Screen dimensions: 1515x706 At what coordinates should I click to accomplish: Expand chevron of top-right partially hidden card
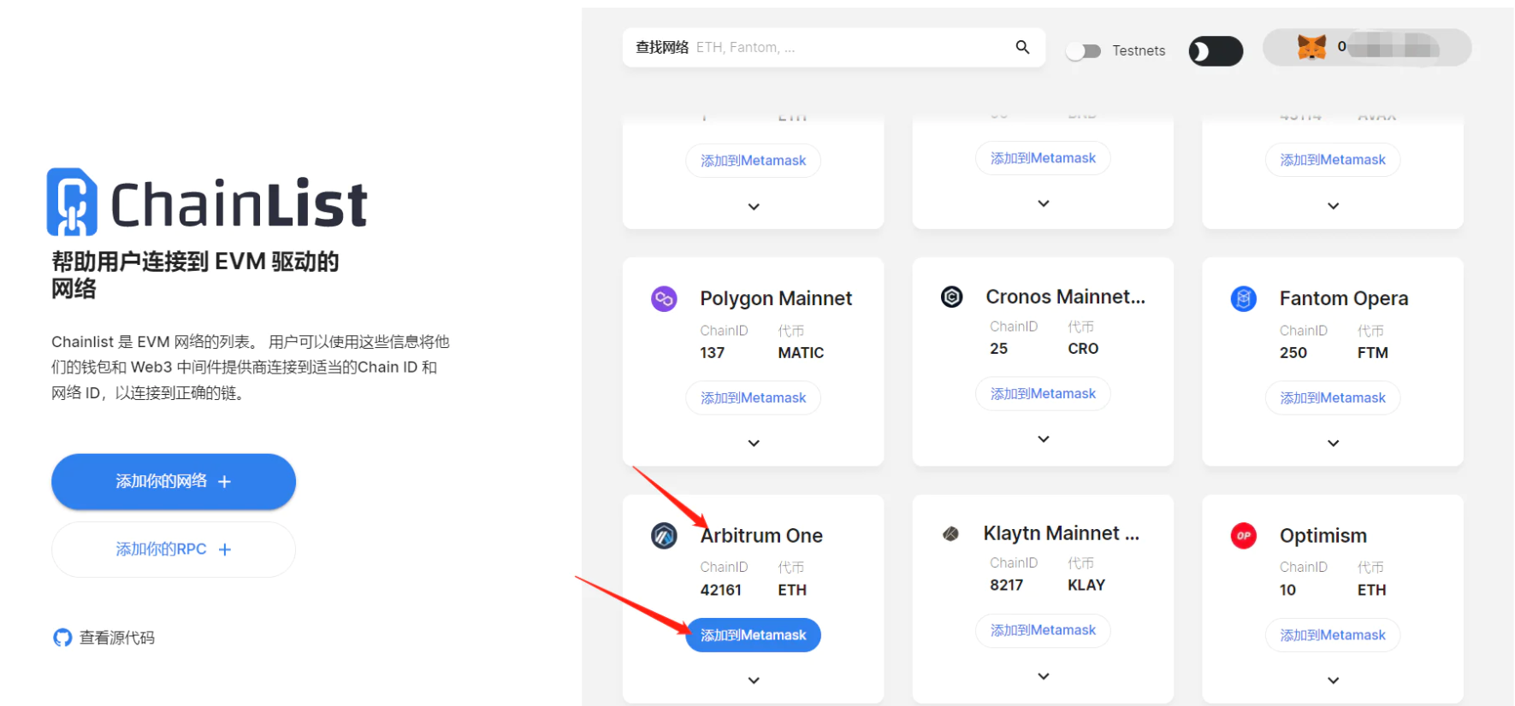pos(1333,206)
